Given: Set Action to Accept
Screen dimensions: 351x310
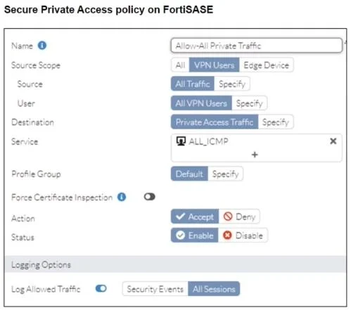Looking at the screenshot, I should [195, 217].
